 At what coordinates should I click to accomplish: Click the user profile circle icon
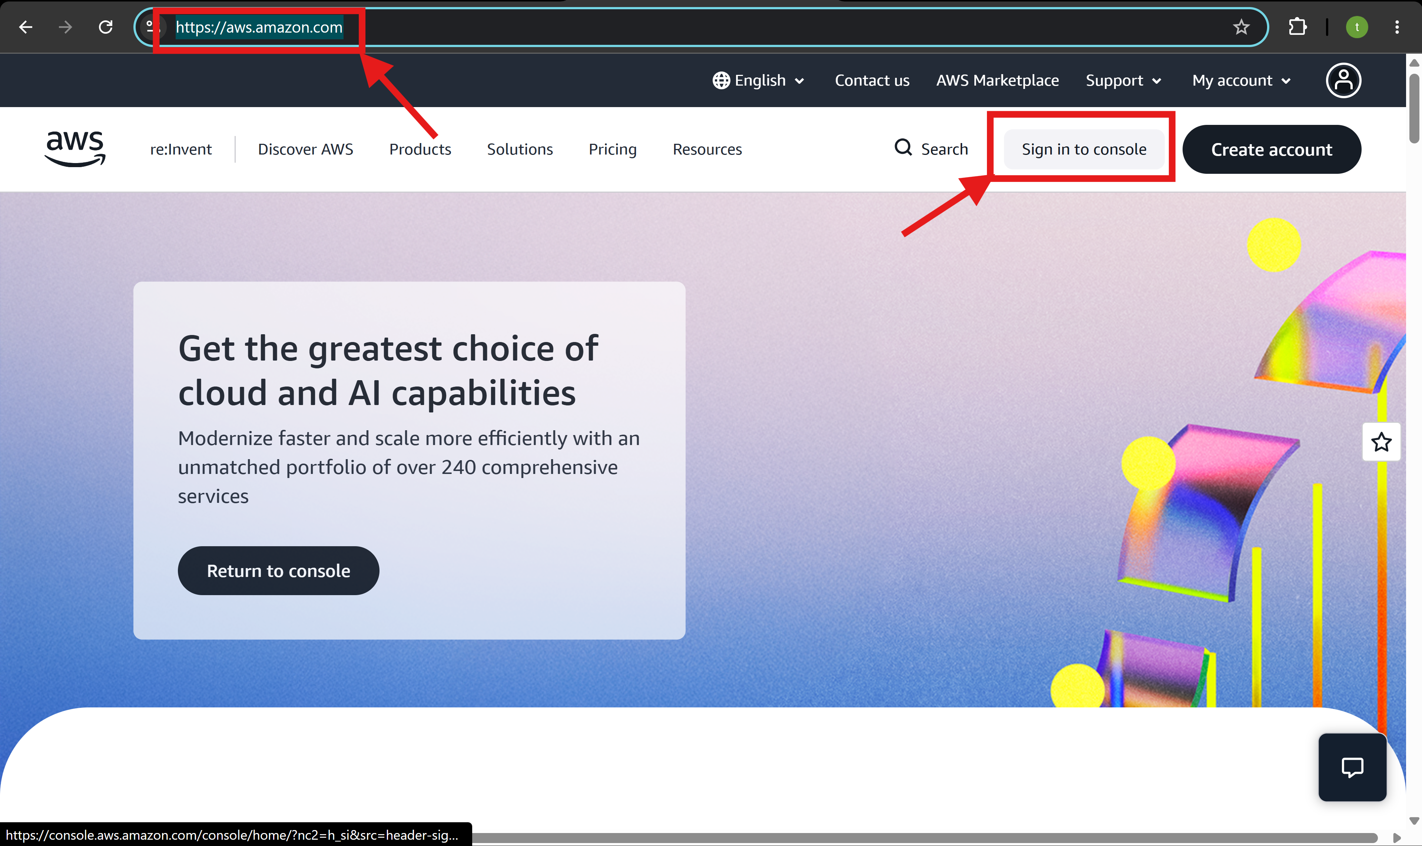(1343, 80)
